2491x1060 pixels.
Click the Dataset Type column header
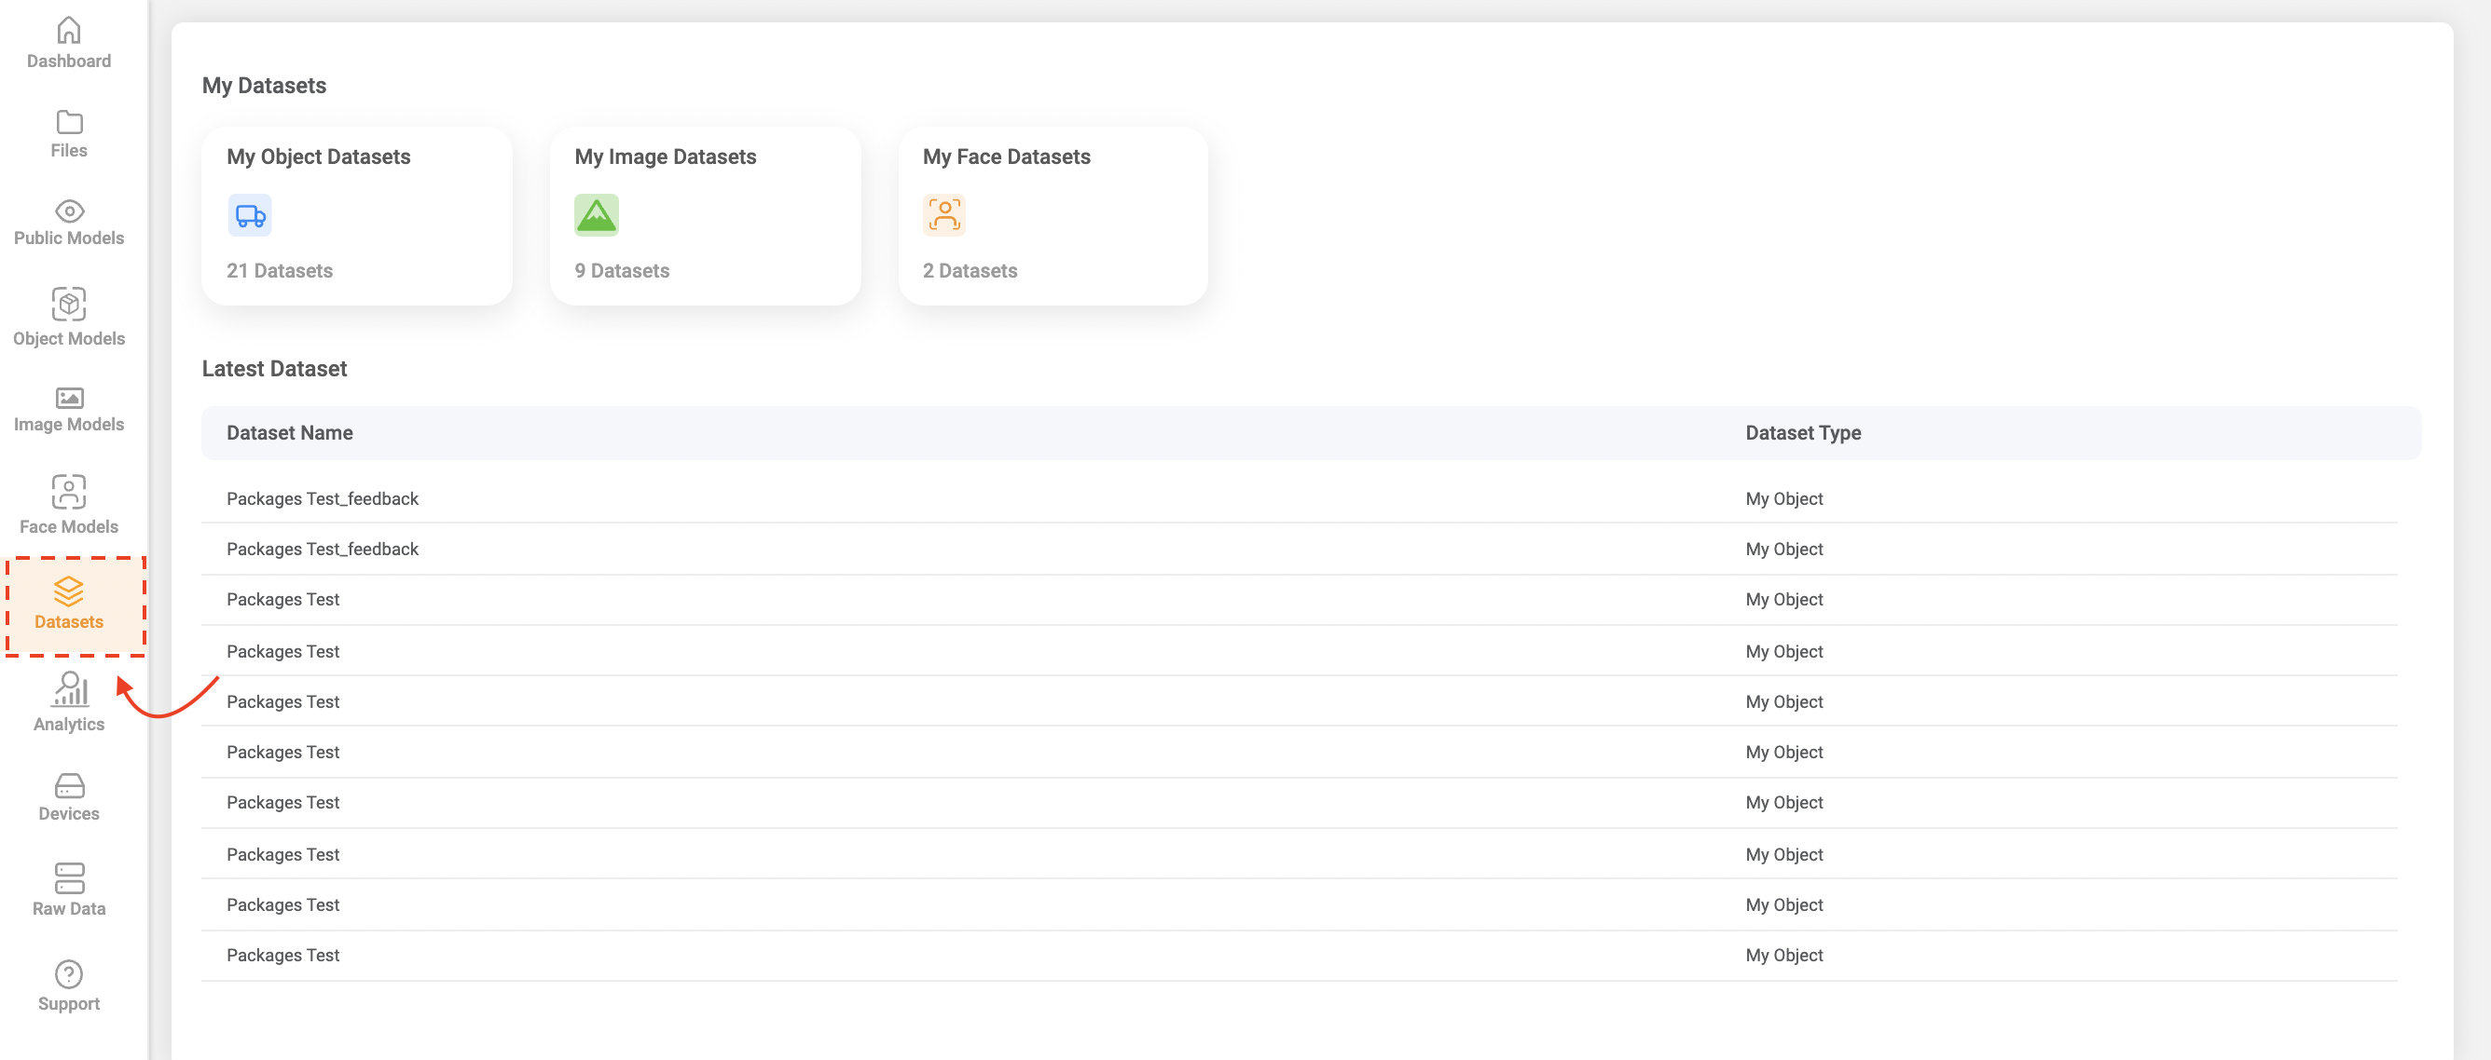coord(1802,433)
